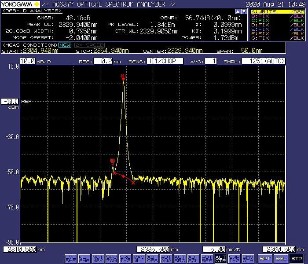Click the AUT REF auto reference button
The image size is (308, 264).
pos(207,259)
